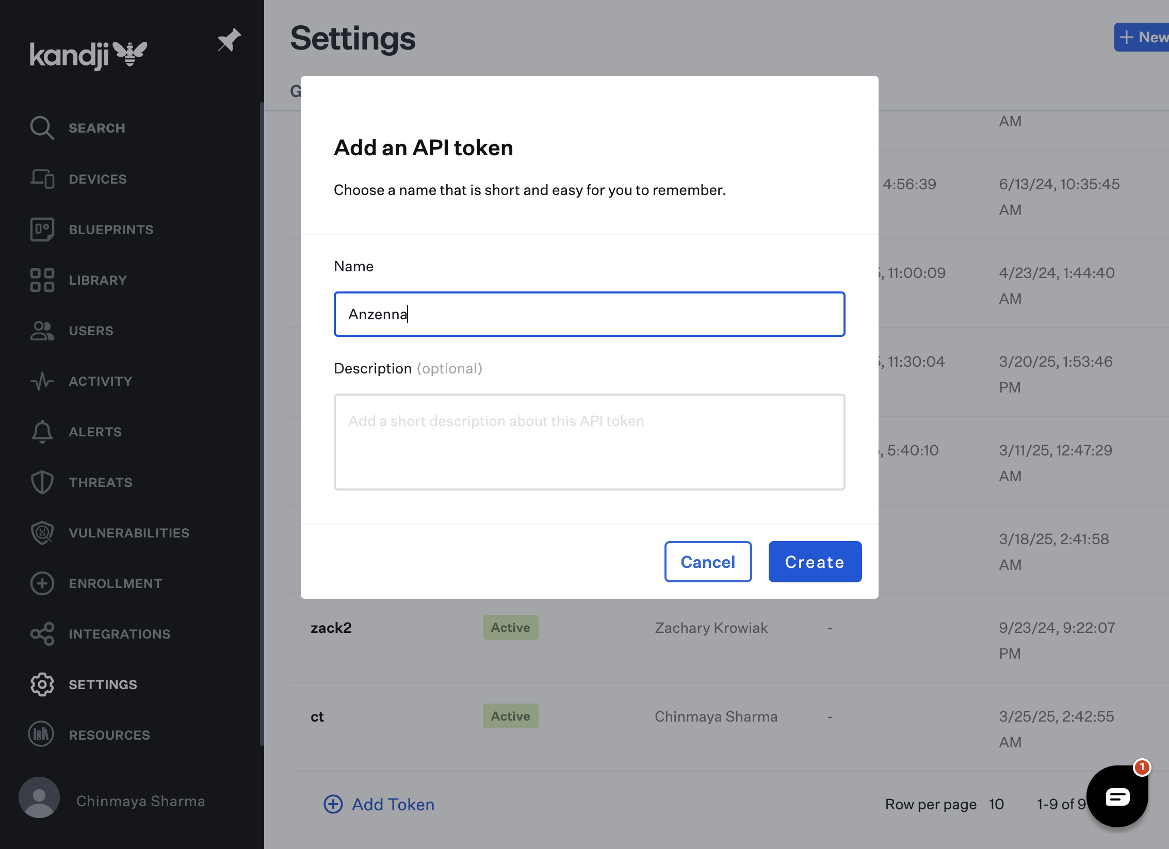The width and height of the screenshot is (1169, 849).
Task: Open Threats via the shield icon
Action: [42, 482]
